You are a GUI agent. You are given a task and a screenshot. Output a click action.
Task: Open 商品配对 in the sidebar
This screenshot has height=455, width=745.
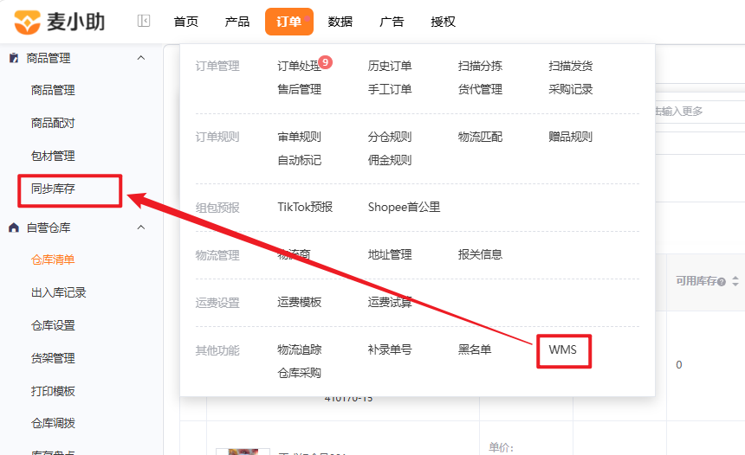(53, 123)
